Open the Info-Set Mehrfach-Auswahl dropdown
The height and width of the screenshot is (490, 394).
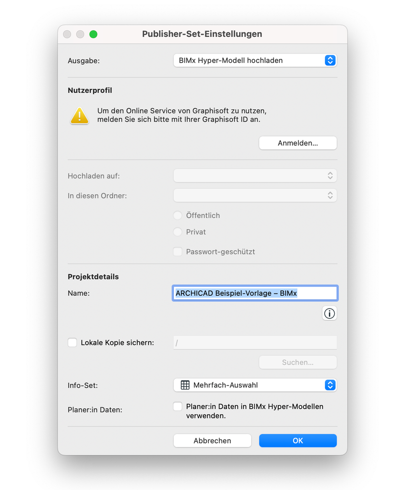255,385
